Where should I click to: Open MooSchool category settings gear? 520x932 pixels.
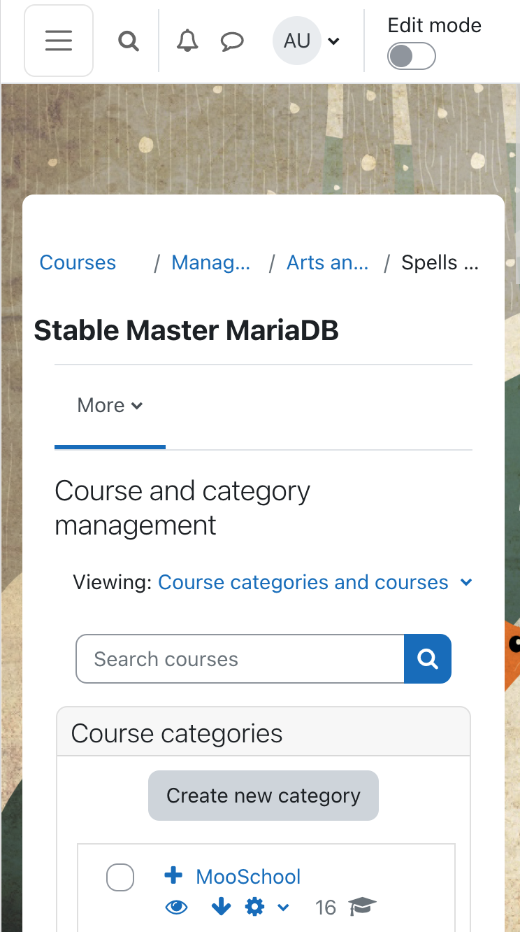point(255,908)
